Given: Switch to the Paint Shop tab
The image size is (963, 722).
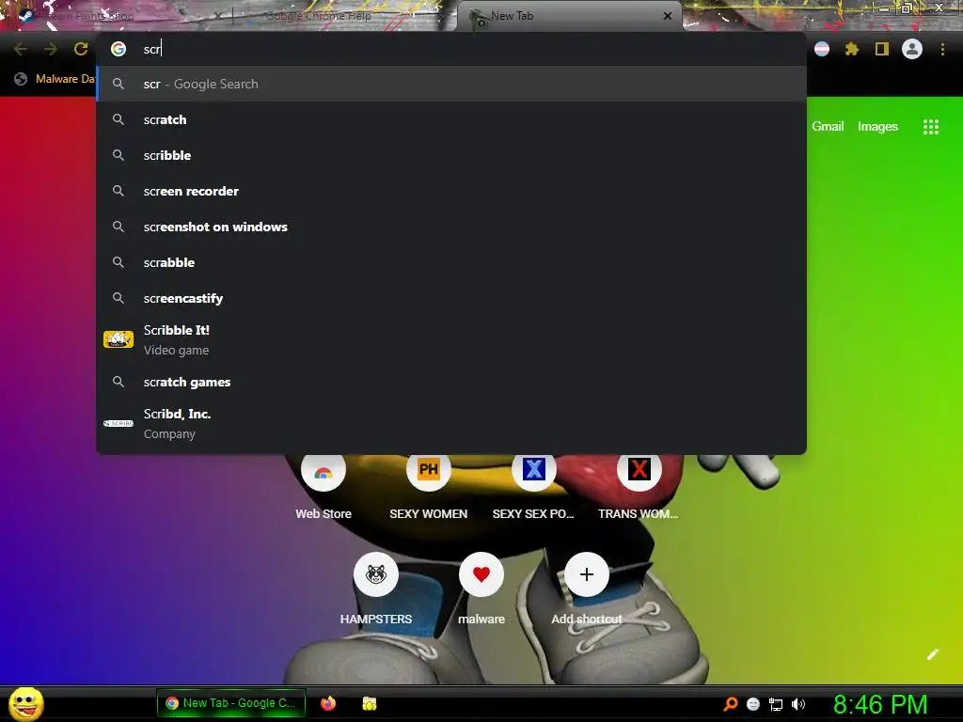Looking at the screenshot, I should pyautogui.click(x=117, y=16).
